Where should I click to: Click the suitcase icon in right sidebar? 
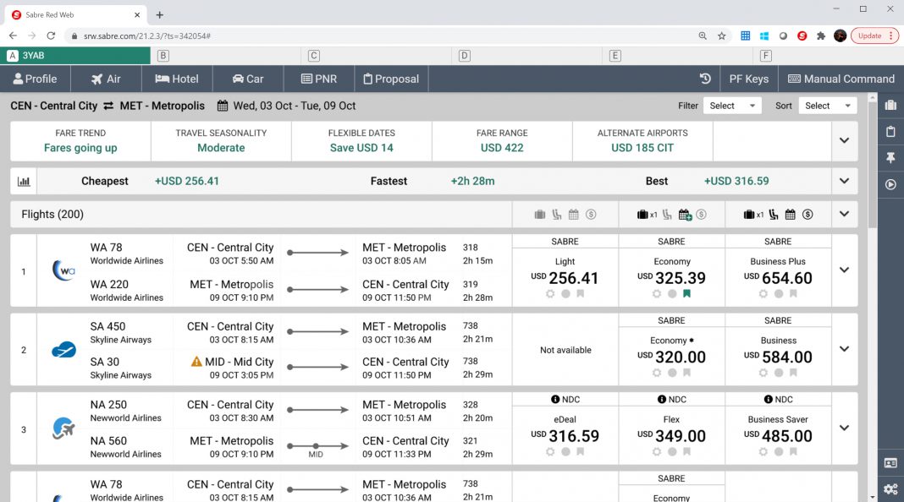(890, 105)
